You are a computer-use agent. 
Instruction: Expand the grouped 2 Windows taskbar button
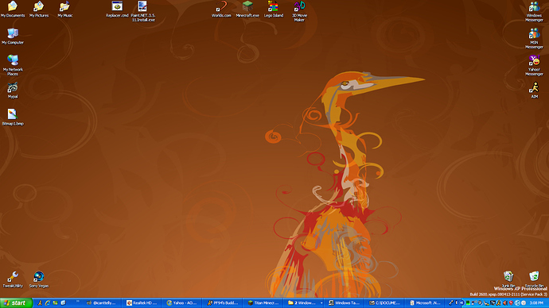point(304,302)
